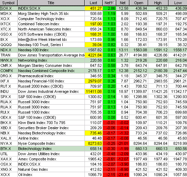Click XNG.X net percent -2.11
The width and height of the screenshot is (187, 177).
coord(109,169)
